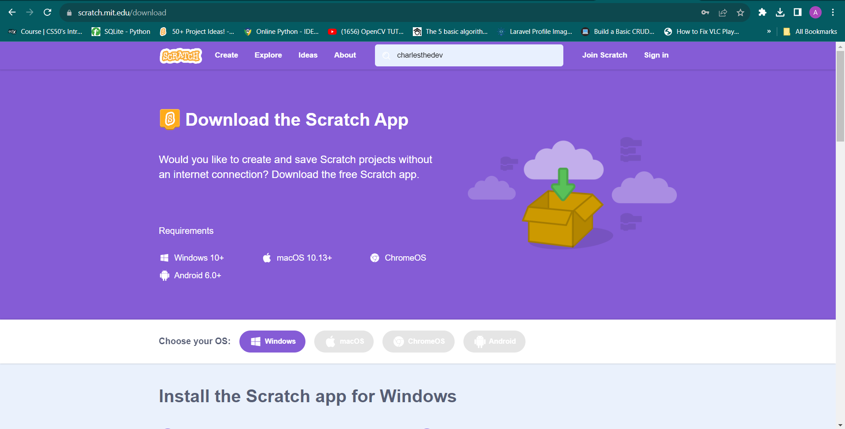Click the Join Scratch link
845x429 pixels.
pyautogui.click(x=604, y=55)
